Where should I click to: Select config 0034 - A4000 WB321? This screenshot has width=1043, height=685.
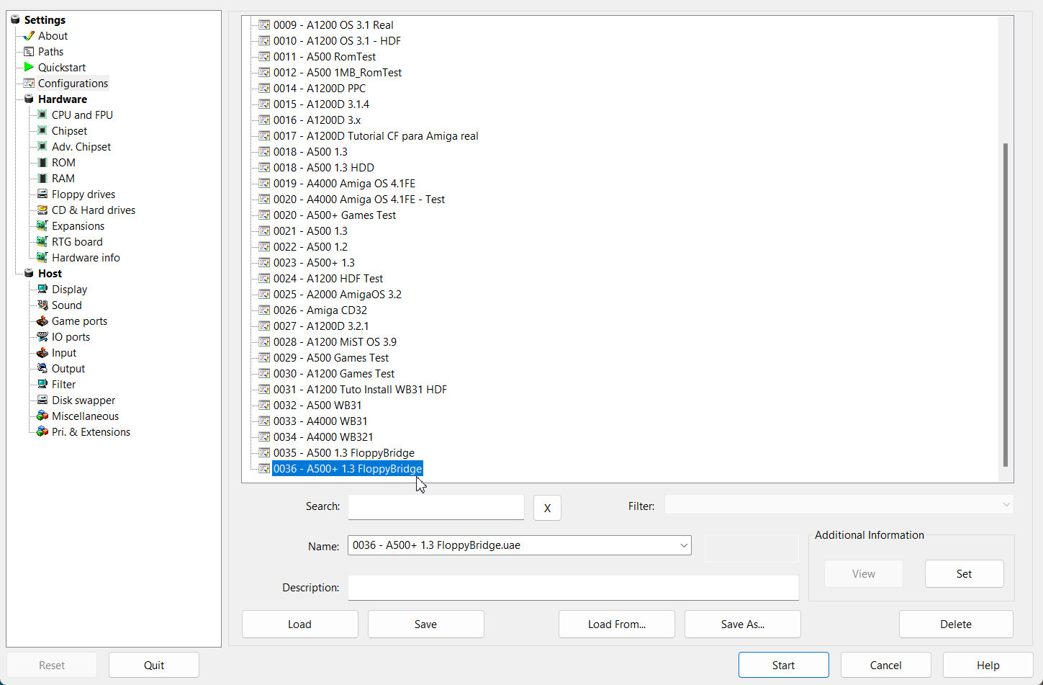click(323, 437)
